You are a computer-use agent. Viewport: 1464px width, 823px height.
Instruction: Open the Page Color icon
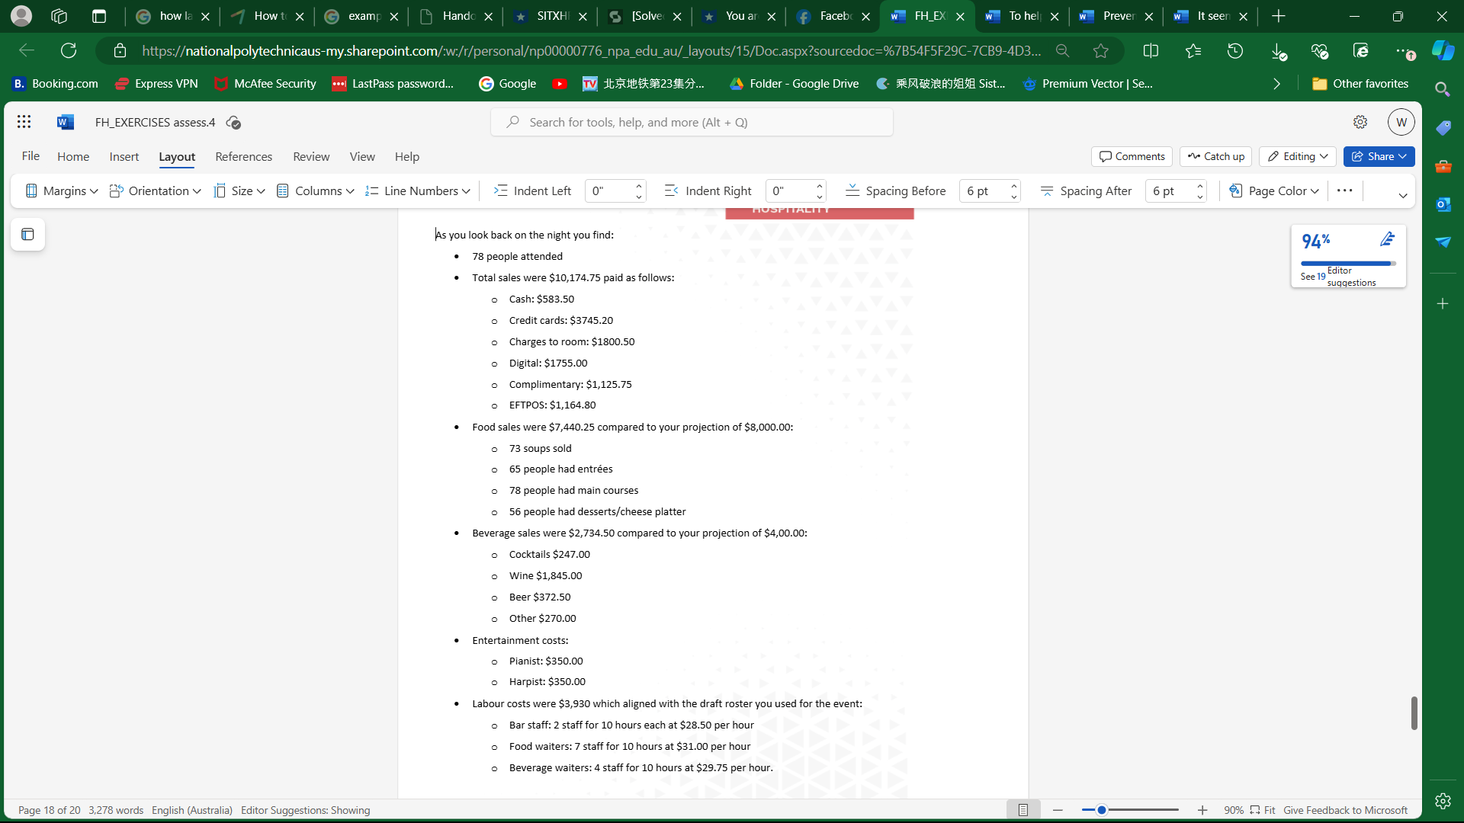[1235, 191]
